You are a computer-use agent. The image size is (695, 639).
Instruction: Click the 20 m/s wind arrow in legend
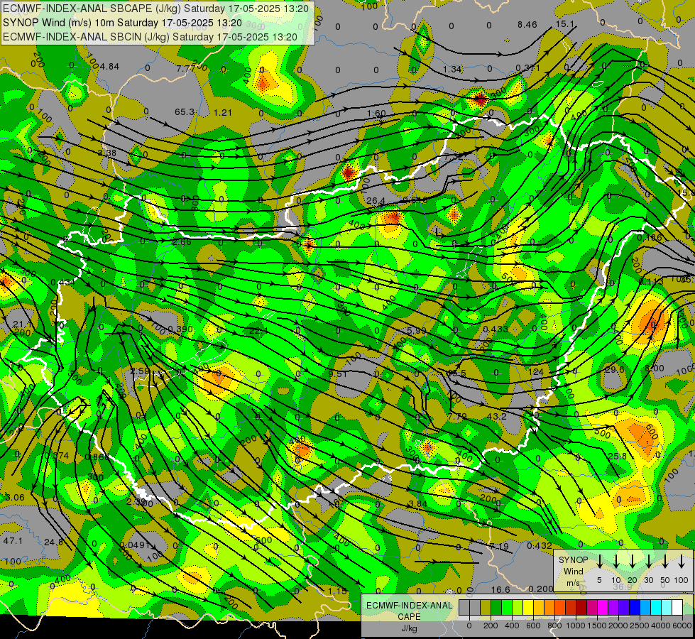tap(632, 562)
